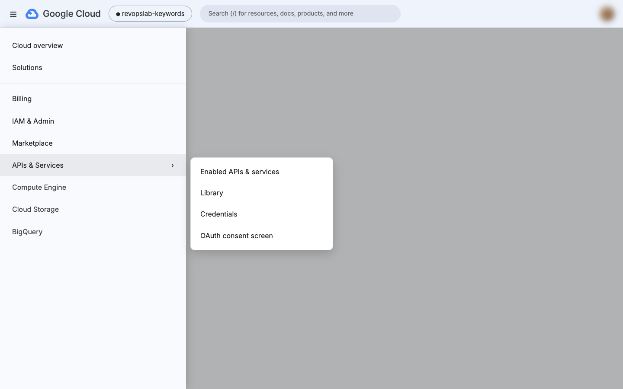Select the APIs & Services menu item

tap(93, 165)
